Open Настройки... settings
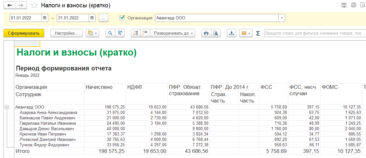This screenshot has width=366, height=158. pos(67,33)
